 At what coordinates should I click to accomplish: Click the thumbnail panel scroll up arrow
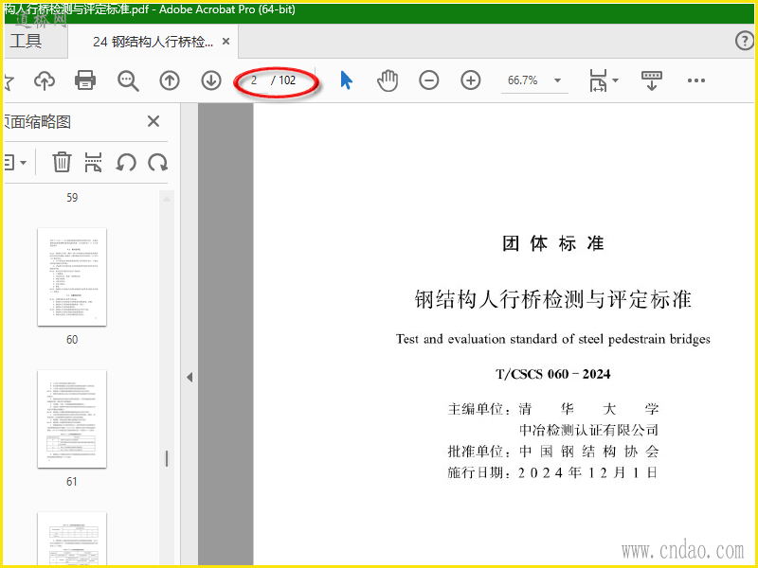tap(167, 199)
